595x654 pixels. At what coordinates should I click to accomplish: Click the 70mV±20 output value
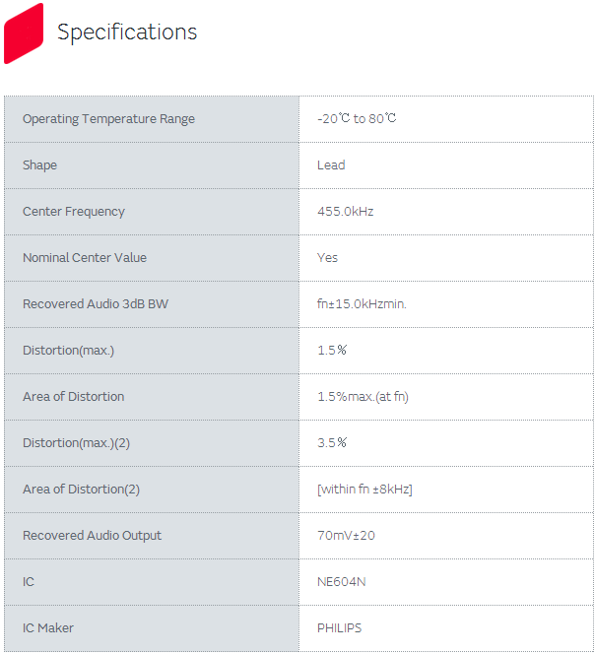point(346,536)
